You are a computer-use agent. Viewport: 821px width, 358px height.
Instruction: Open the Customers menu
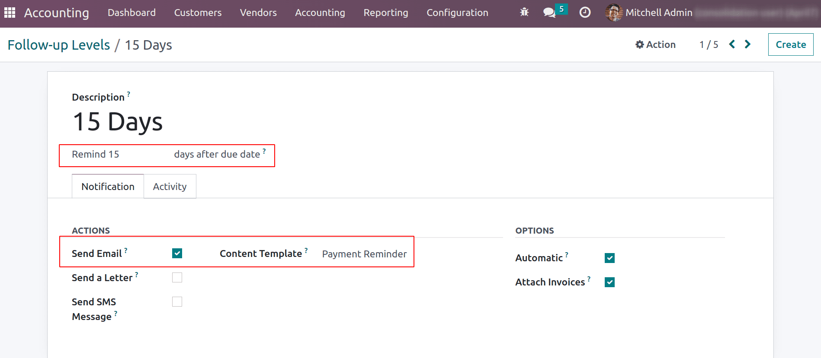198,13
